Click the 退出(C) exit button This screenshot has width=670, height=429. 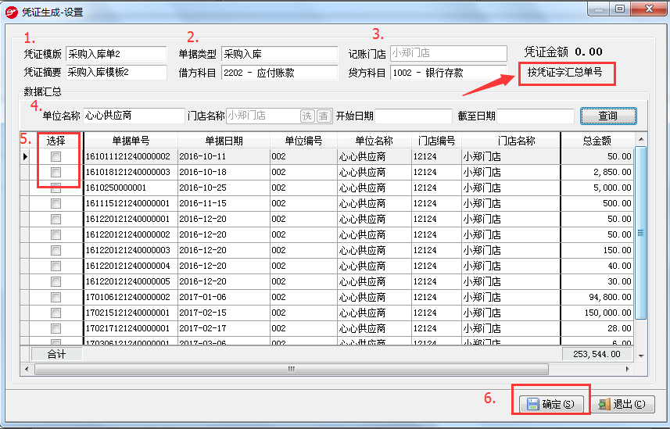(622, 404)
